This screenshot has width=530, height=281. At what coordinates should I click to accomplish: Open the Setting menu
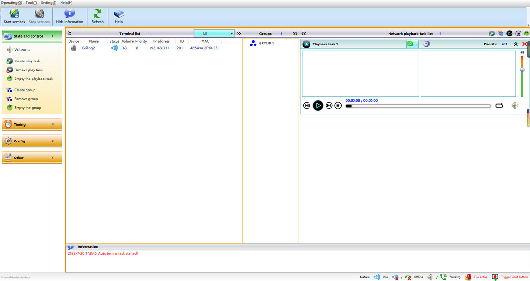point(48,2)
